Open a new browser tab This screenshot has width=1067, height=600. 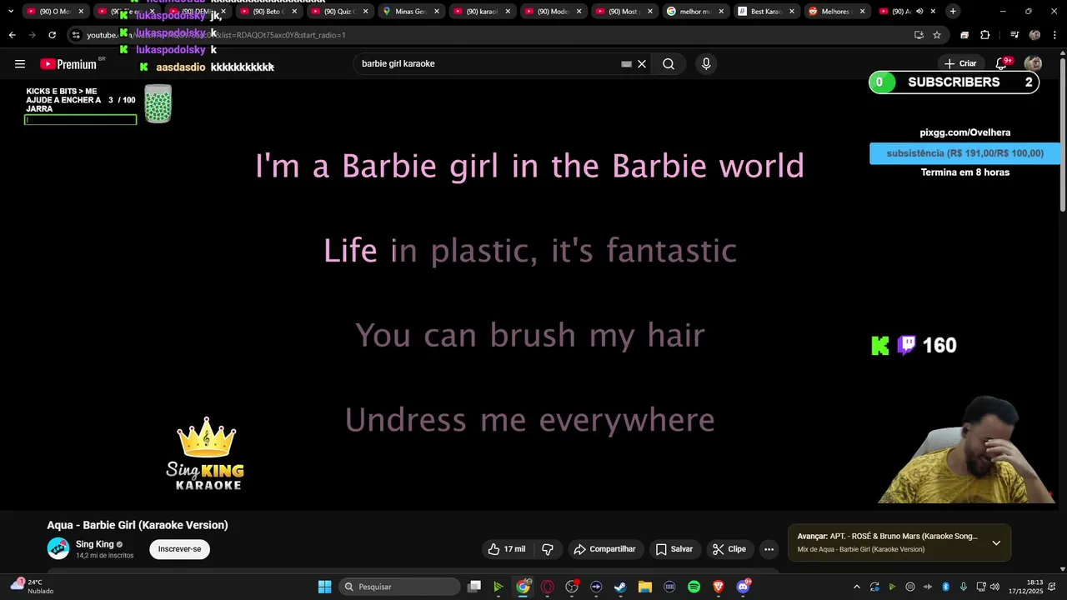(x=953, y=11)
